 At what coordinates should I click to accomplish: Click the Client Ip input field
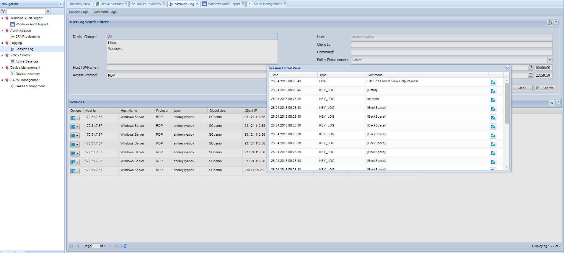point(451,45)
